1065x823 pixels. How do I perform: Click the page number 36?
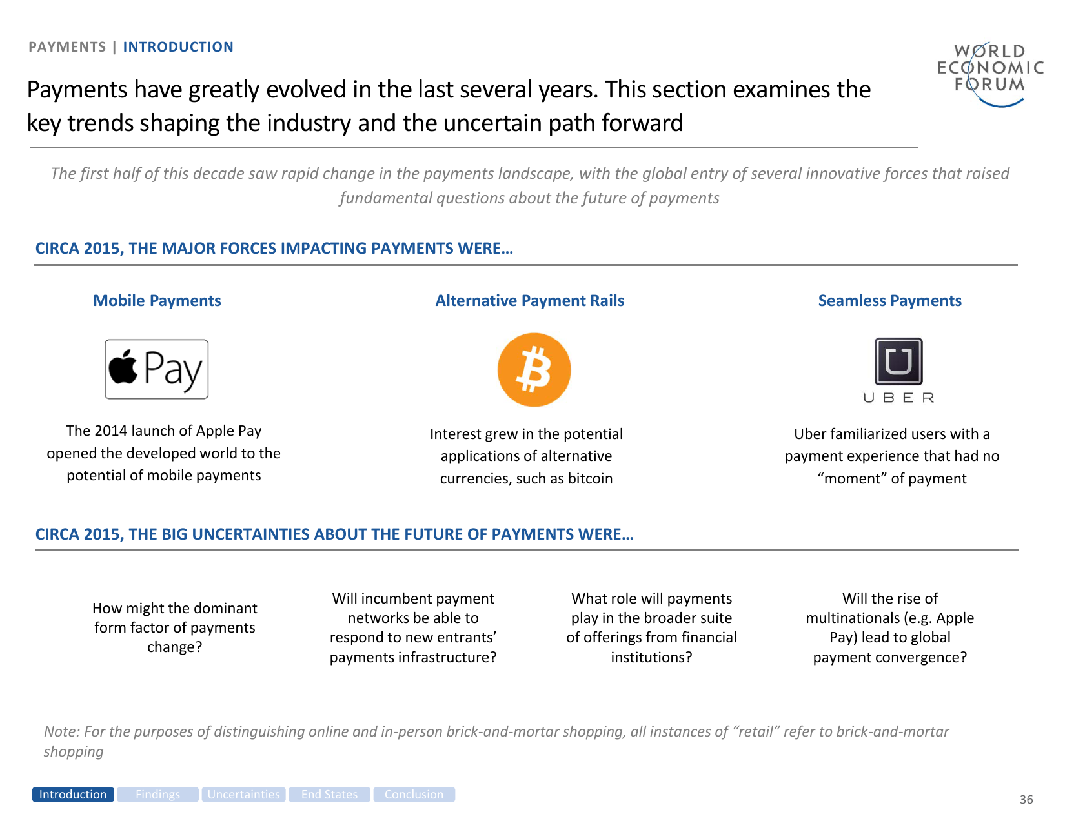pos(1026,800)
